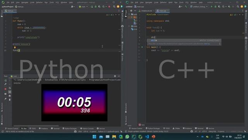Click the warnings indicator in CLion editor
This screenshot has height=140, width=248.
coord(234,15)
